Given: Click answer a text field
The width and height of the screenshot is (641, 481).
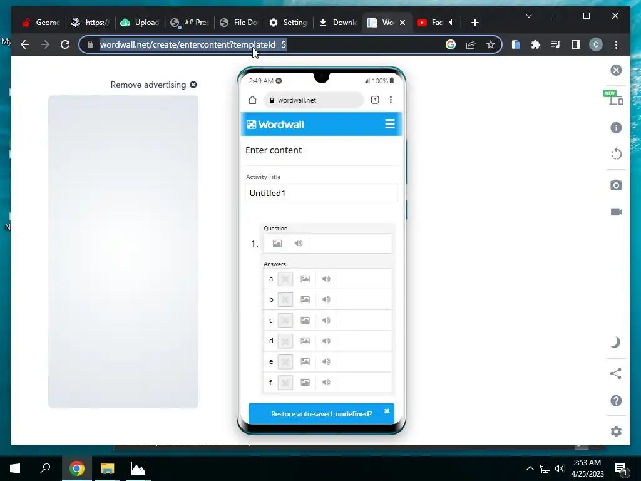Looking at the screenshot, I should [364, 279].
